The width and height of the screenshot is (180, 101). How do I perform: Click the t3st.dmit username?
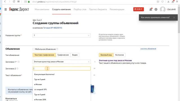click(x=171, y=9)
